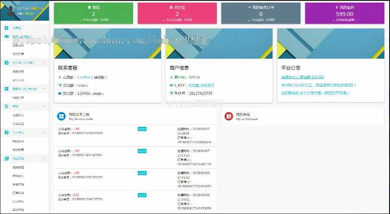Image resolution: width=390 pixels, height=214 pixels.
Task: Click the 支付宝 section icon in sidebar
Action: 6,63
